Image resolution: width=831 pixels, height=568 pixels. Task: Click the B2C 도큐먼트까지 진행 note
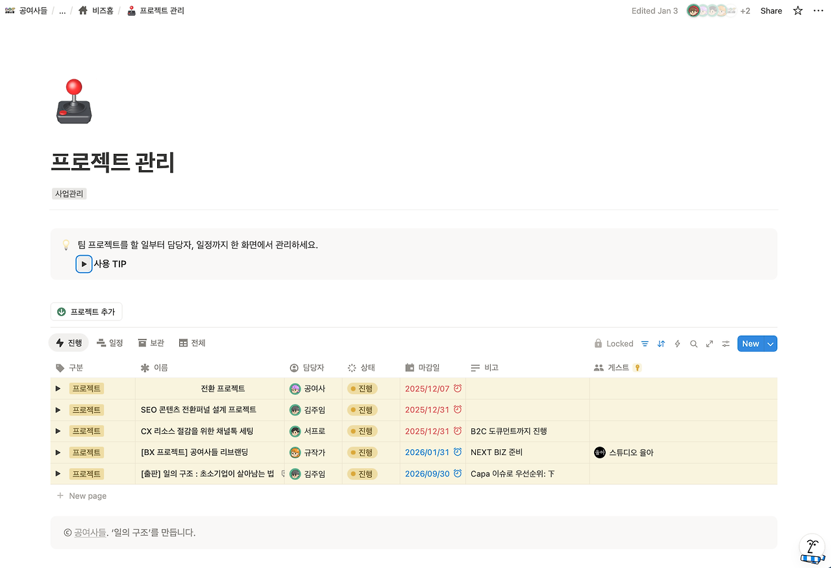(x=509, y=431)
